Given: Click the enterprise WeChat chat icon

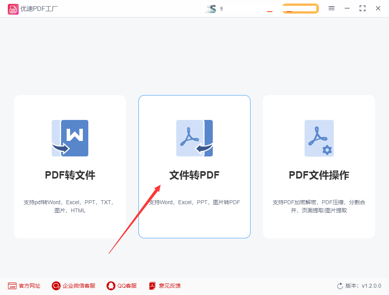Looking at the screenshot, I should click(x=56, y=286).
